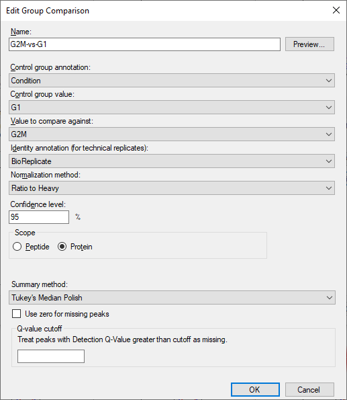
Task: Click the chevron on the G2M combo box
Action: coord(329,134)
